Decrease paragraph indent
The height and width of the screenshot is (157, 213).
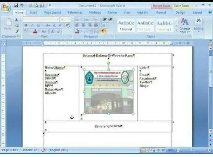click(104, 19)
